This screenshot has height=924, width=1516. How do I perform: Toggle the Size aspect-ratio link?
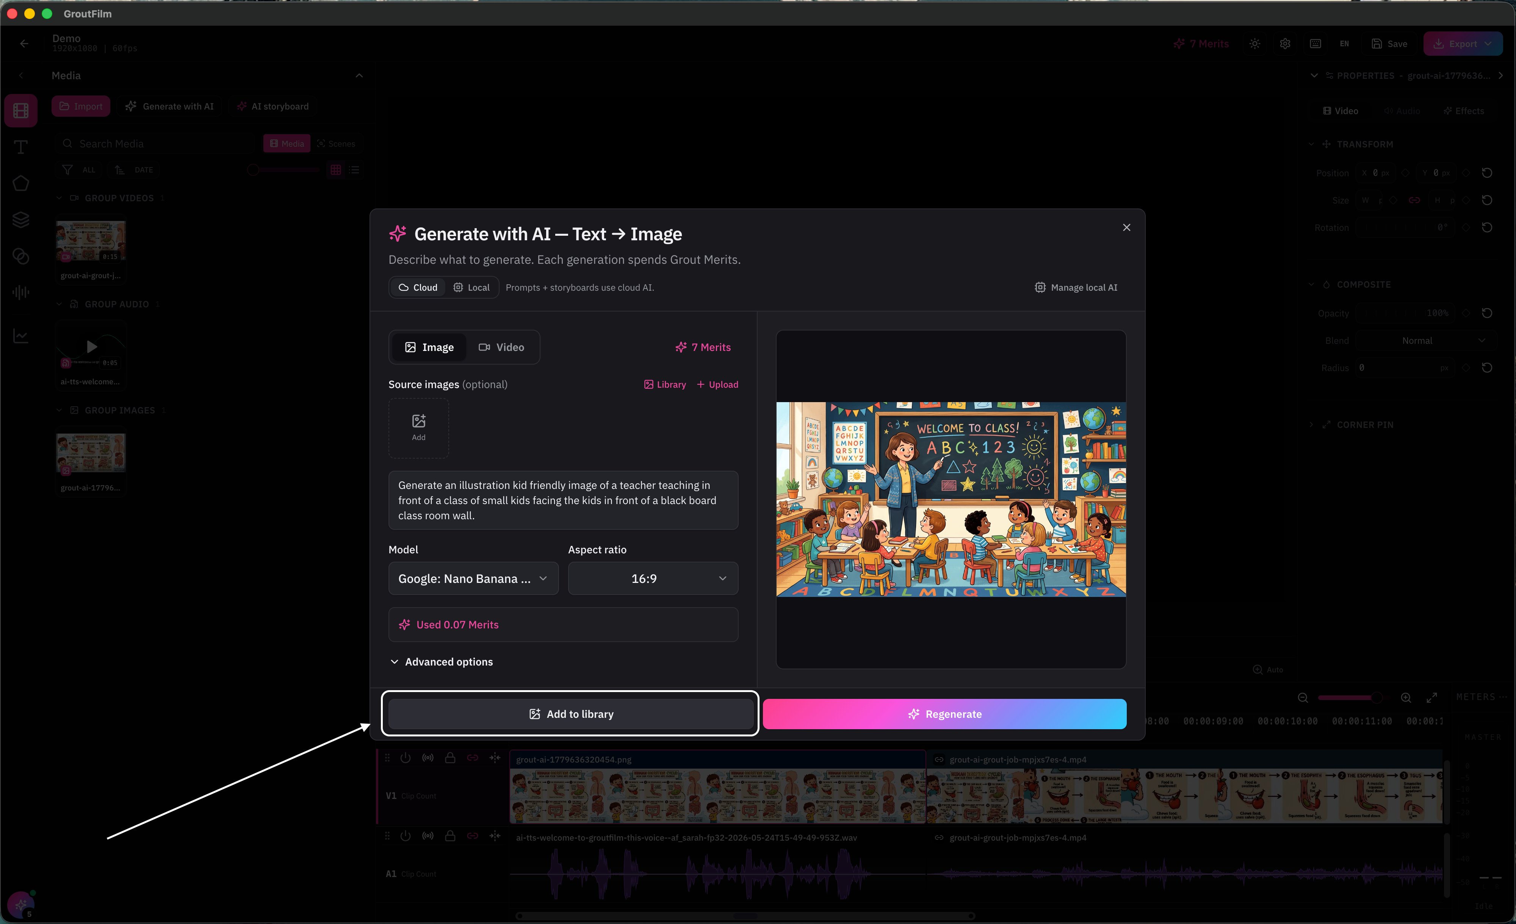pyautogui.click(x=1414, y=200)
